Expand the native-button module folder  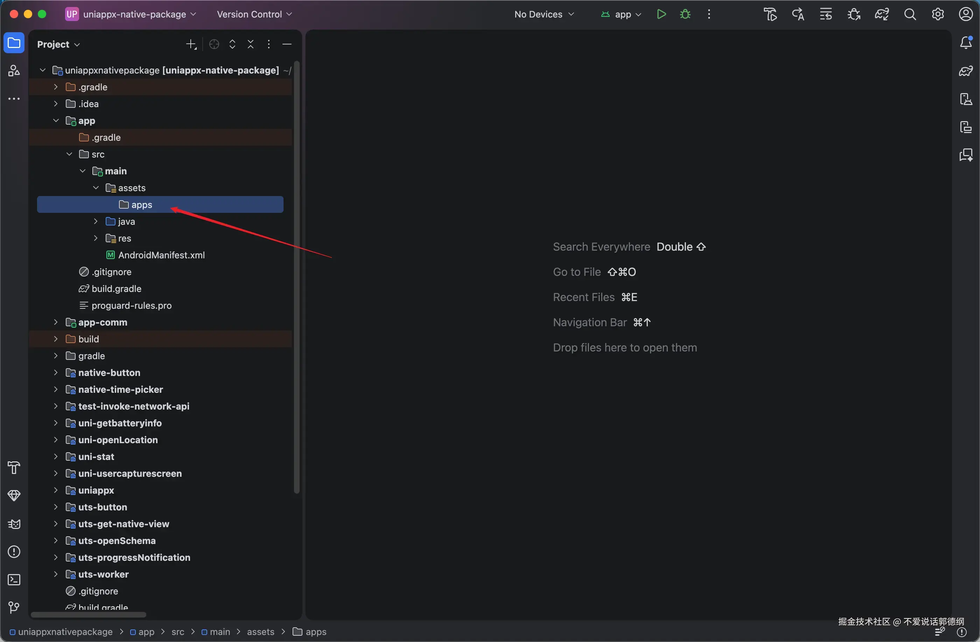tap(56, 373)
